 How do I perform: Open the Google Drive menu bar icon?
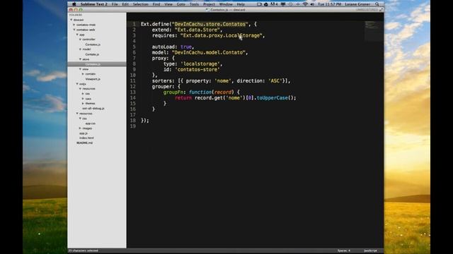(266, 4)
